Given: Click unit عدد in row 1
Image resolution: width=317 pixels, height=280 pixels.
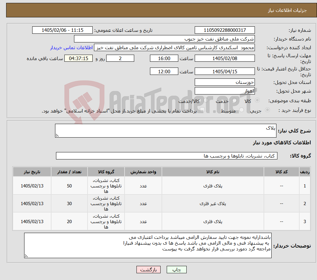Looking at the screenshot, I should click(143, 186).
